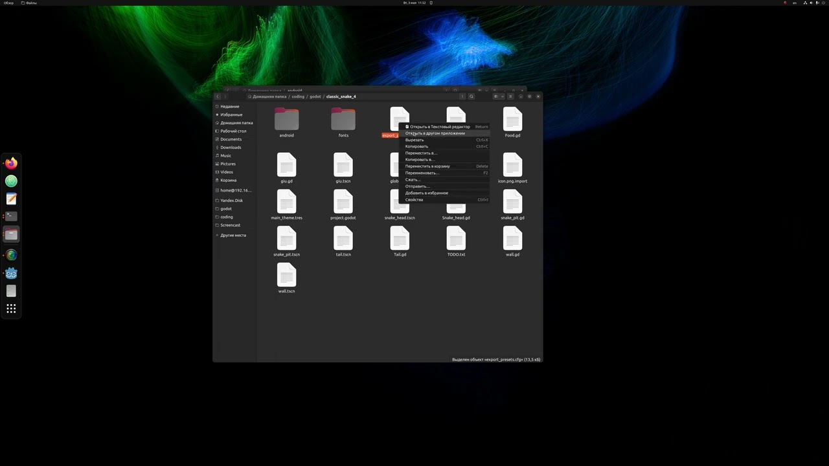The height and width of the screenshot is (466, 829).
Task: Open Godot engine from the dock
Action: [11, 274]
